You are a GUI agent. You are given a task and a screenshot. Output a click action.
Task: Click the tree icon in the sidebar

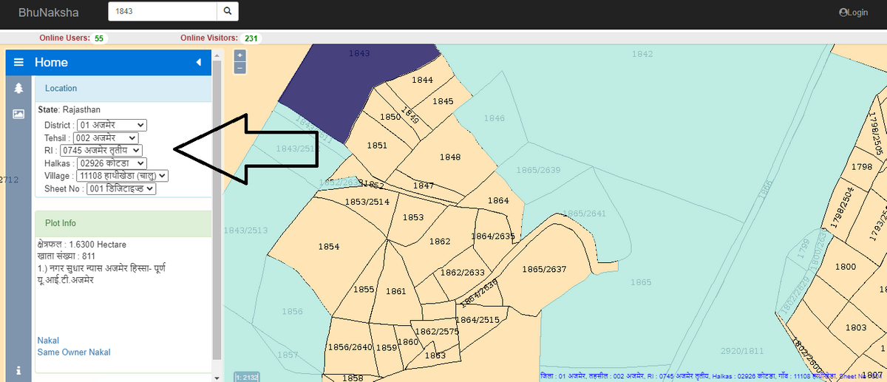(18, 89)
